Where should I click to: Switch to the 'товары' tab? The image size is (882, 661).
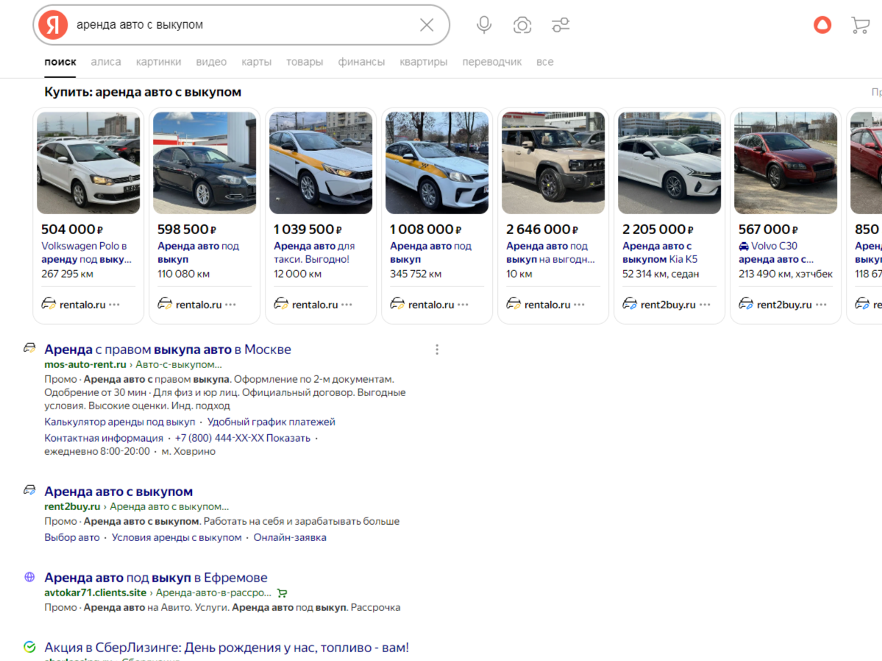point(305,62)
